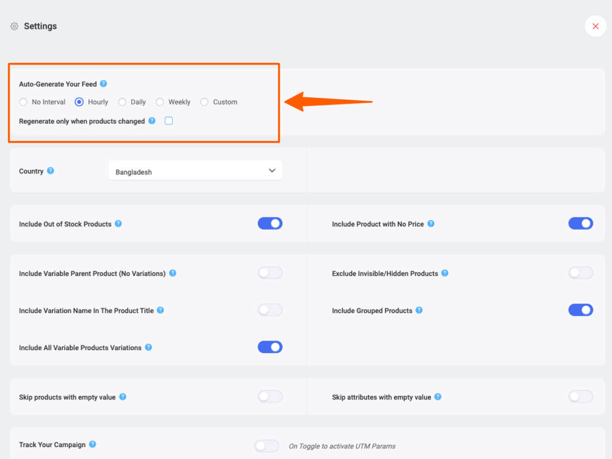
Task: Check Regenerate only when products changed box
Action: coord(169,121)
